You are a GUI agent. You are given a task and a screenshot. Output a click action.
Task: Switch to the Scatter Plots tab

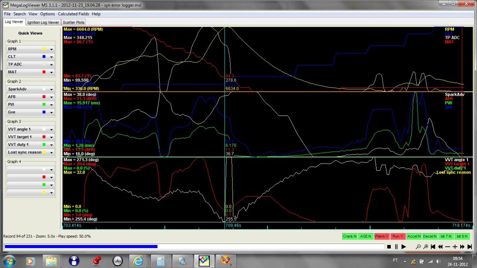[x=74, y=22]
